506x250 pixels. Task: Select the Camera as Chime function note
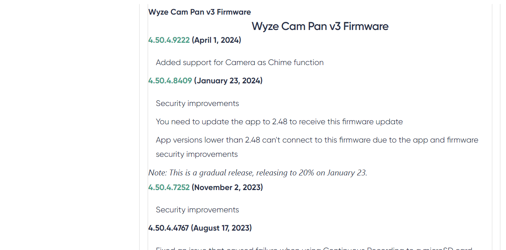[240, 62]
